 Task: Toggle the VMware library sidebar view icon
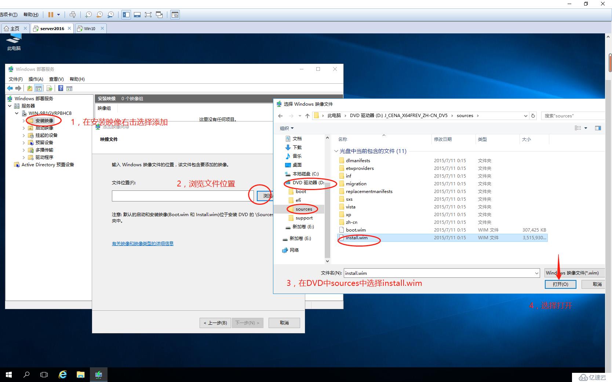click(126, 15)
